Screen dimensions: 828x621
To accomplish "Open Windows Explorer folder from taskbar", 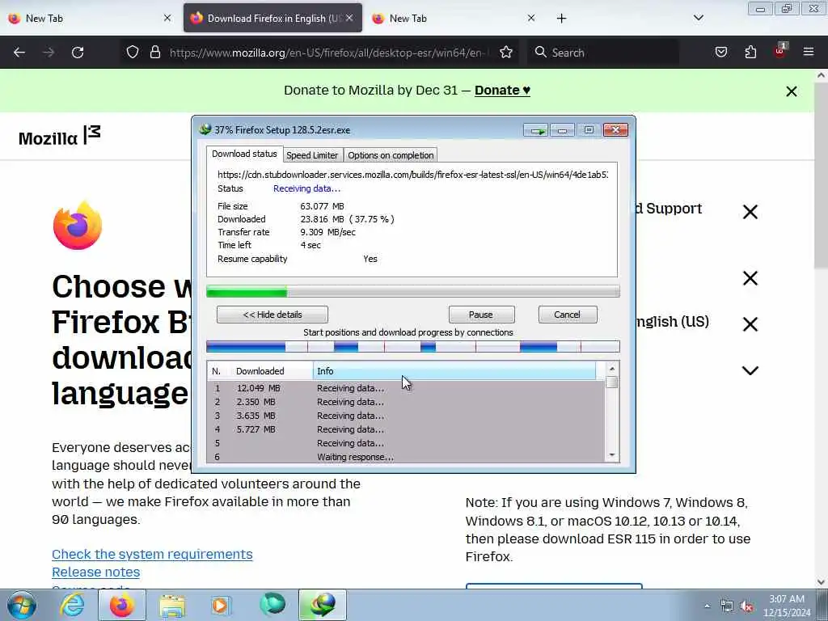I will click(172, 606).
